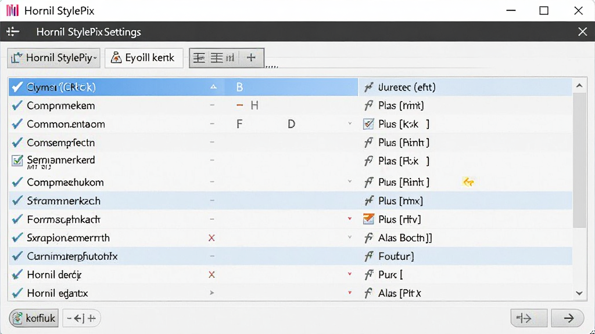
Task: Click the function icon in Comsempfectn row
Action: 368,143
